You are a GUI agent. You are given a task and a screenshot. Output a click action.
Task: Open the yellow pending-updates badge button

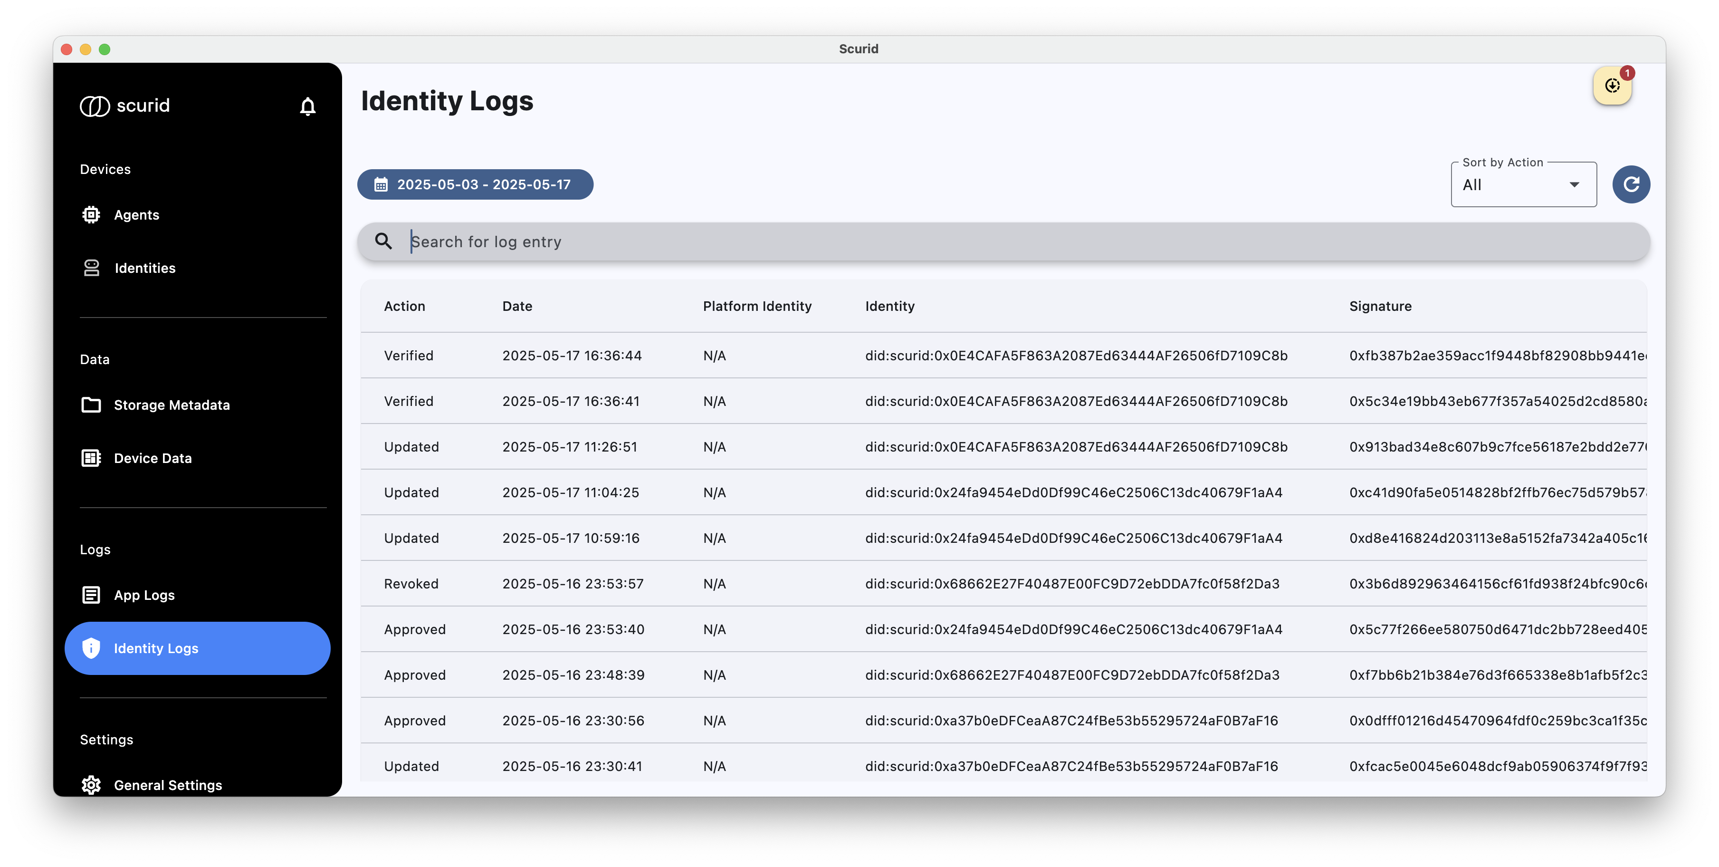point(1612,86)
